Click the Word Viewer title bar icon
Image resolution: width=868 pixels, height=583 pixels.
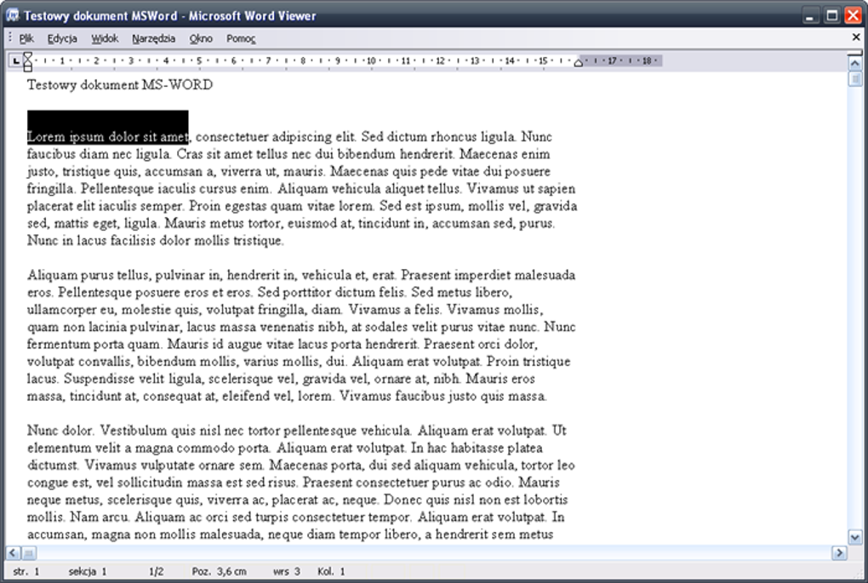(12, 15)
